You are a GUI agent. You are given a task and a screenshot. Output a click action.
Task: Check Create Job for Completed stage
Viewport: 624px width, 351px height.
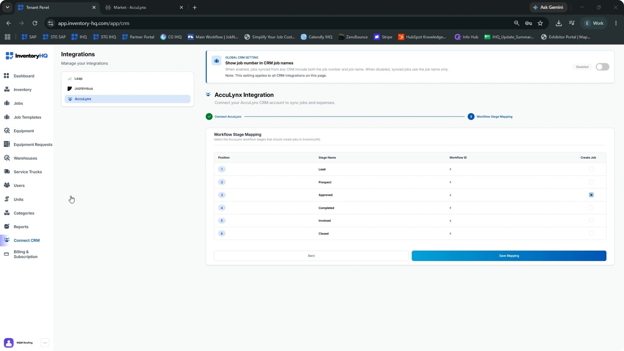tap(591, 208)
